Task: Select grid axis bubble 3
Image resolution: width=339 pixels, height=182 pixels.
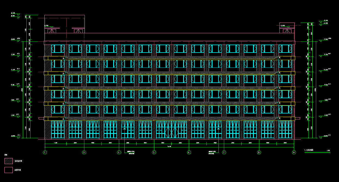Action: (85, 152)
